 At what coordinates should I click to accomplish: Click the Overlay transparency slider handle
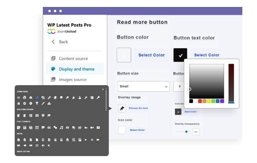pos(186,132)
